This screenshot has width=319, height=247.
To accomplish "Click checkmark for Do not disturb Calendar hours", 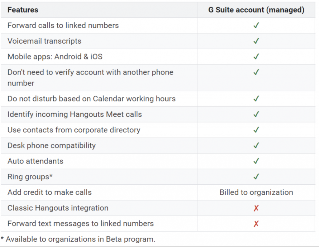I will [x=256, y=99].
